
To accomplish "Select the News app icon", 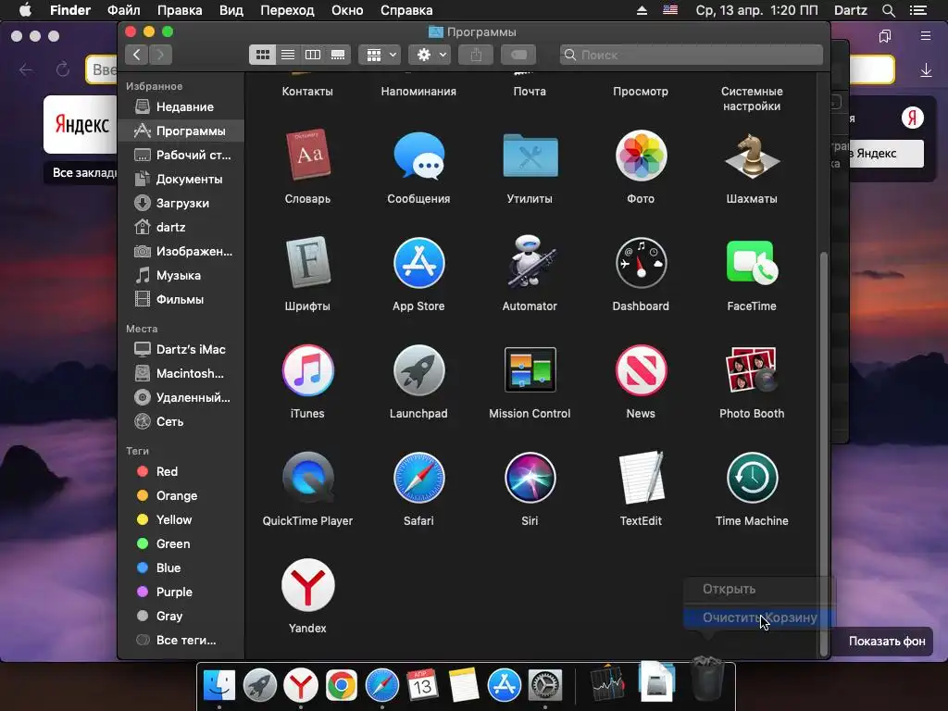I will 641,370.
